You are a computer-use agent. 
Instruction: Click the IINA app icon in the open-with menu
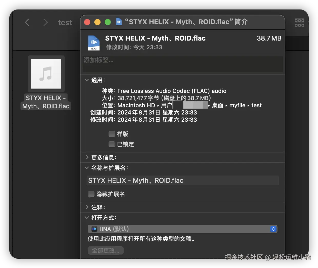pos(94,229)
